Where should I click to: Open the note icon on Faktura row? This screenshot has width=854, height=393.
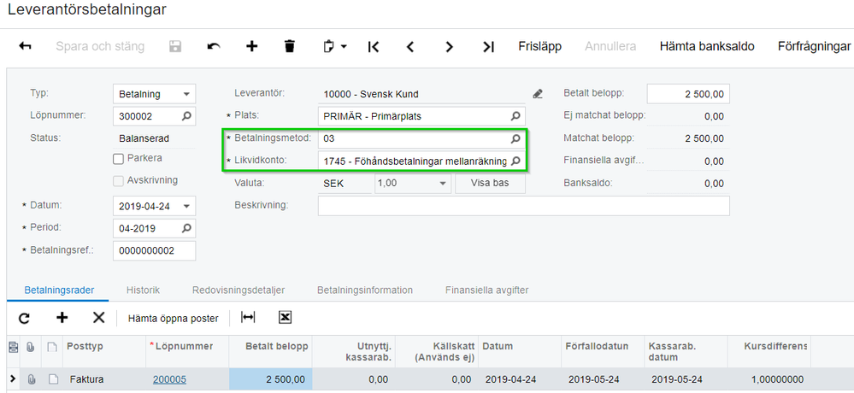[x=53, y=379]
